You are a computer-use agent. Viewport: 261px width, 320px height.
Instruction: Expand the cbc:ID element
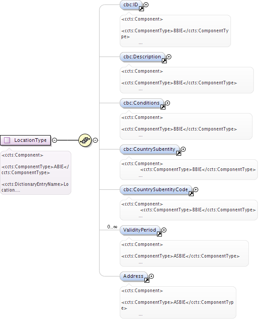[146, 4]
